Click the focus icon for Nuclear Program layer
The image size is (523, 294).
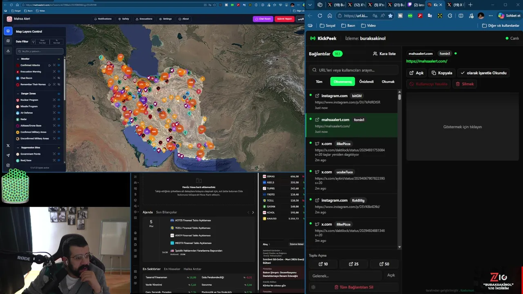click(x=54, y=100)
